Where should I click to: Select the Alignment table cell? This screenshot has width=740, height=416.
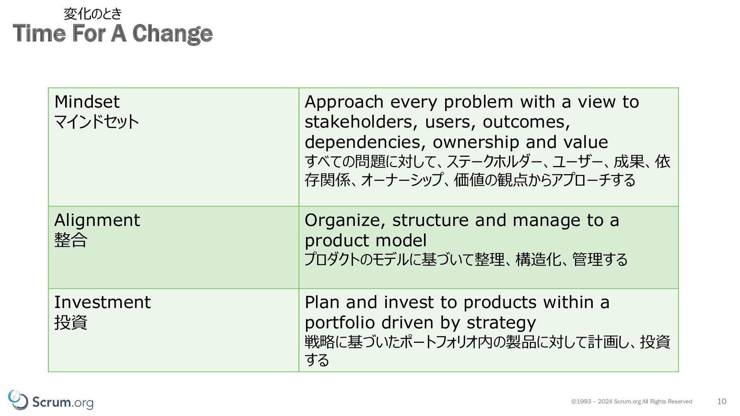point(173,247)
